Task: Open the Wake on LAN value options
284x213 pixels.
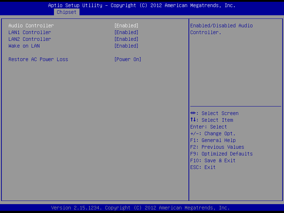Action: pos(126,46)
